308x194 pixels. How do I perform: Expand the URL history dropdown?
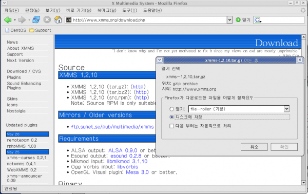229,20
